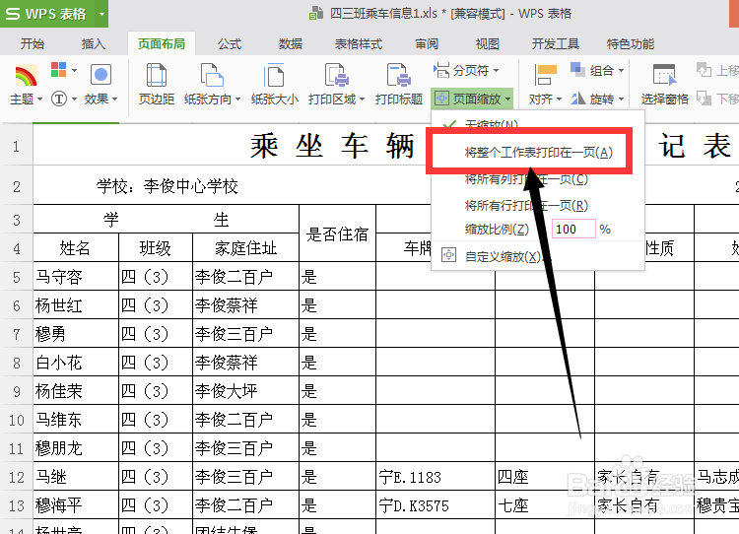The height and width of the screenshot is (534, 739).
Task: Click the 打印区域 print area icon
Action: coord(337,76)
